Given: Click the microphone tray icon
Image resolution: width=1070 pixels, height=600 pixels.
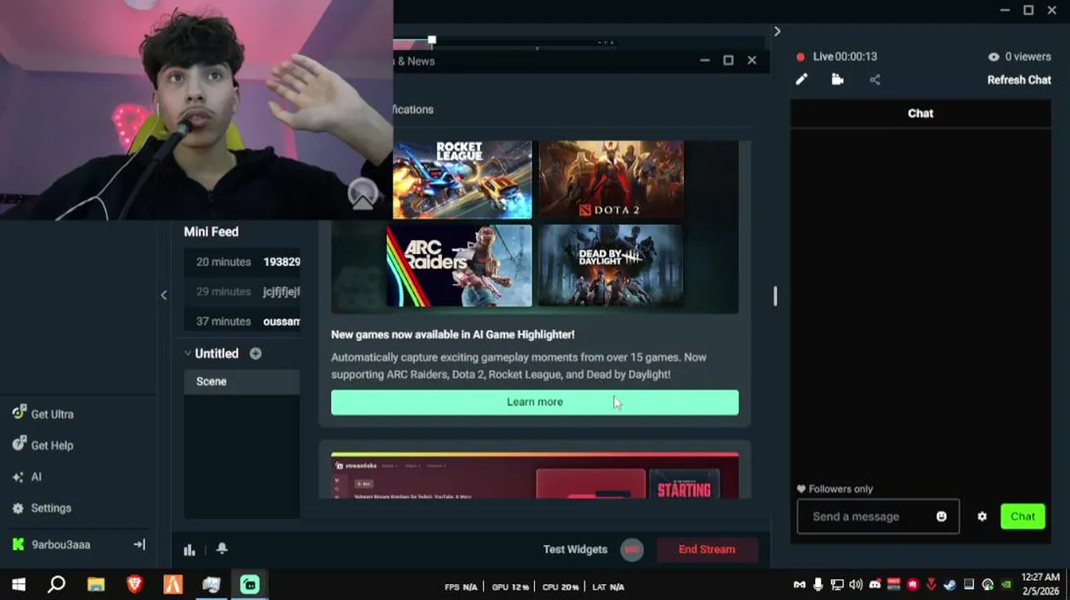Looking at the screenshot, I should [818, 585].
